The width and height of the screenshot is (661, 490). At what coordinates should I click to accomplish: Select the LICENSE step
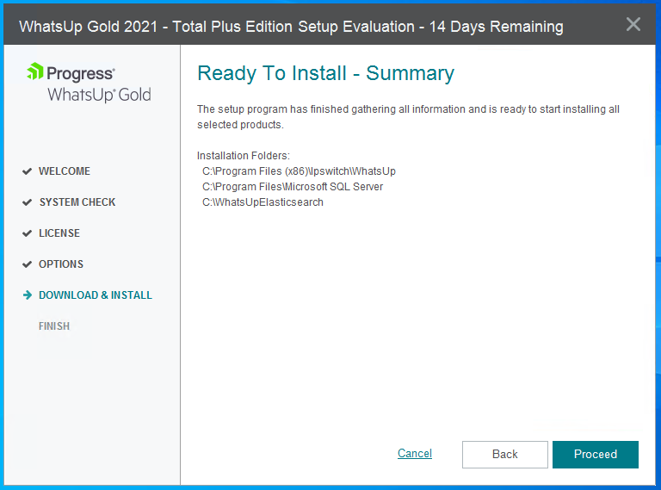[x=59, y=233]
